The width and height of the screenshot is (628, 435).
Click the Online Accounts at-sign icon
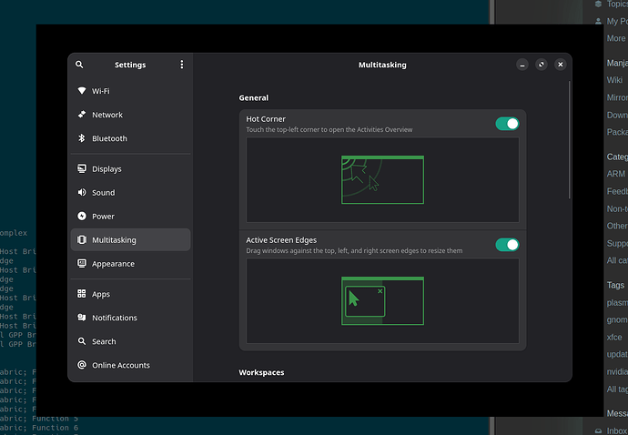(x=82, y=365)
